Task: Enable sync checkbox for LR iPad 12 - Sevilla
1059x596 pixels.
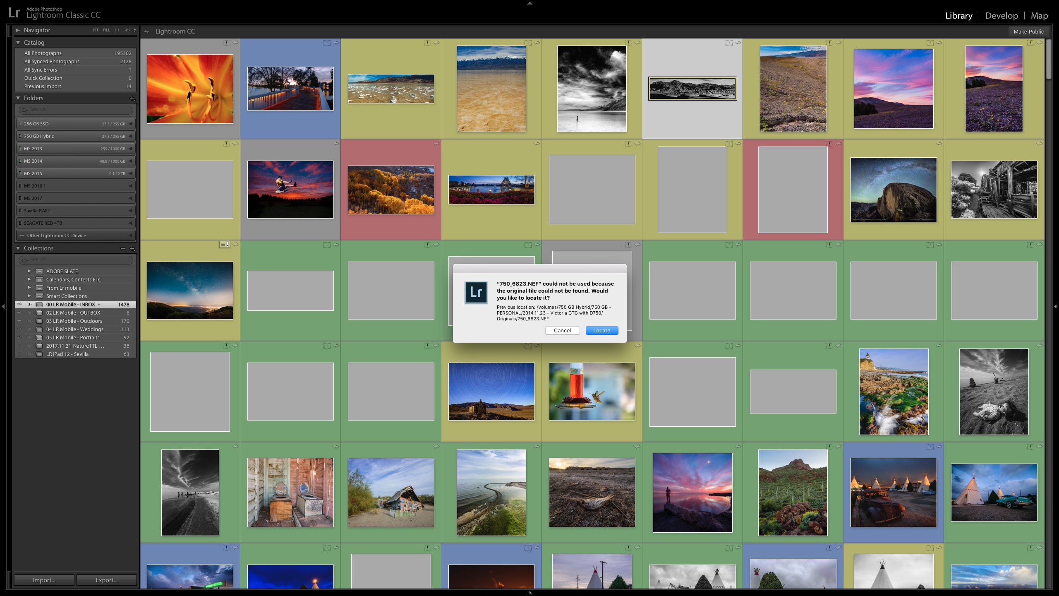Action: (x=20, y=354)
